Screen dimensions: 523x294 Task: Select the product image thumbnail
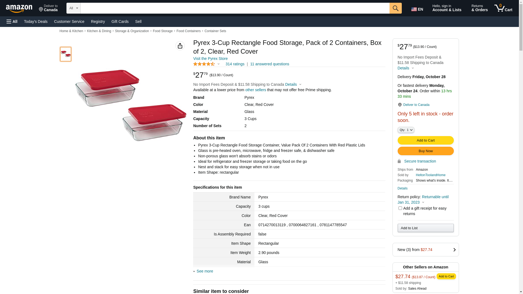66,54
